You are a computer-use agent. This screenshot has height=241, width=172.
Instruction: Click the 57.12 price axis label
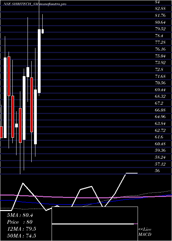coord(160,164)
